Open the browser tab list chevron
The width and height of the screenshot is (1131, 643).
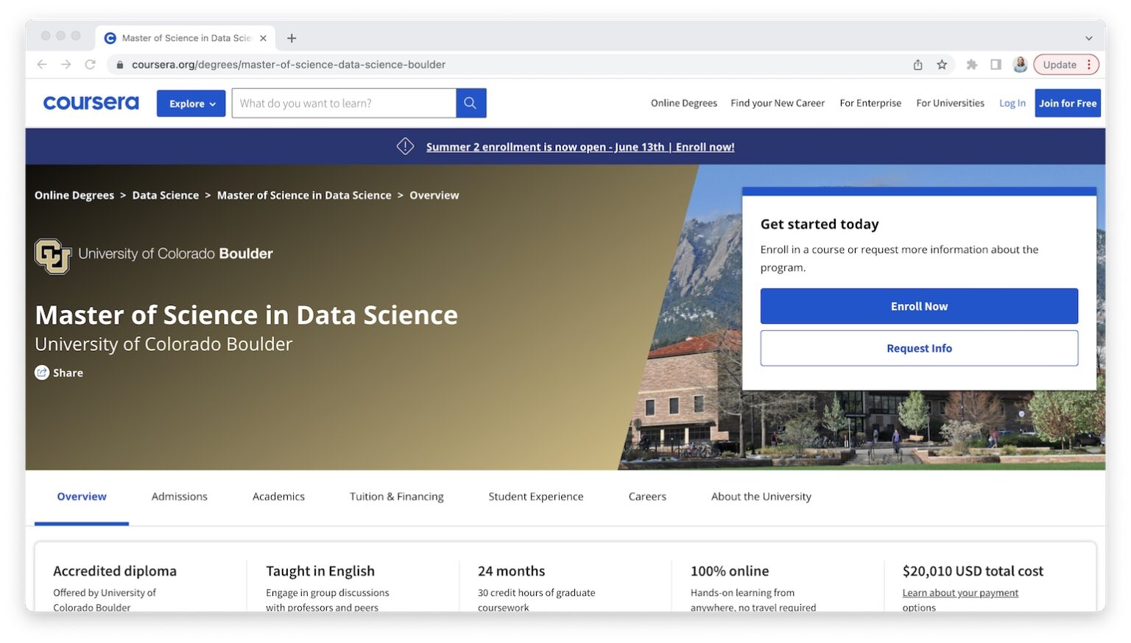pyautogui.click(x=1088, y=38)
